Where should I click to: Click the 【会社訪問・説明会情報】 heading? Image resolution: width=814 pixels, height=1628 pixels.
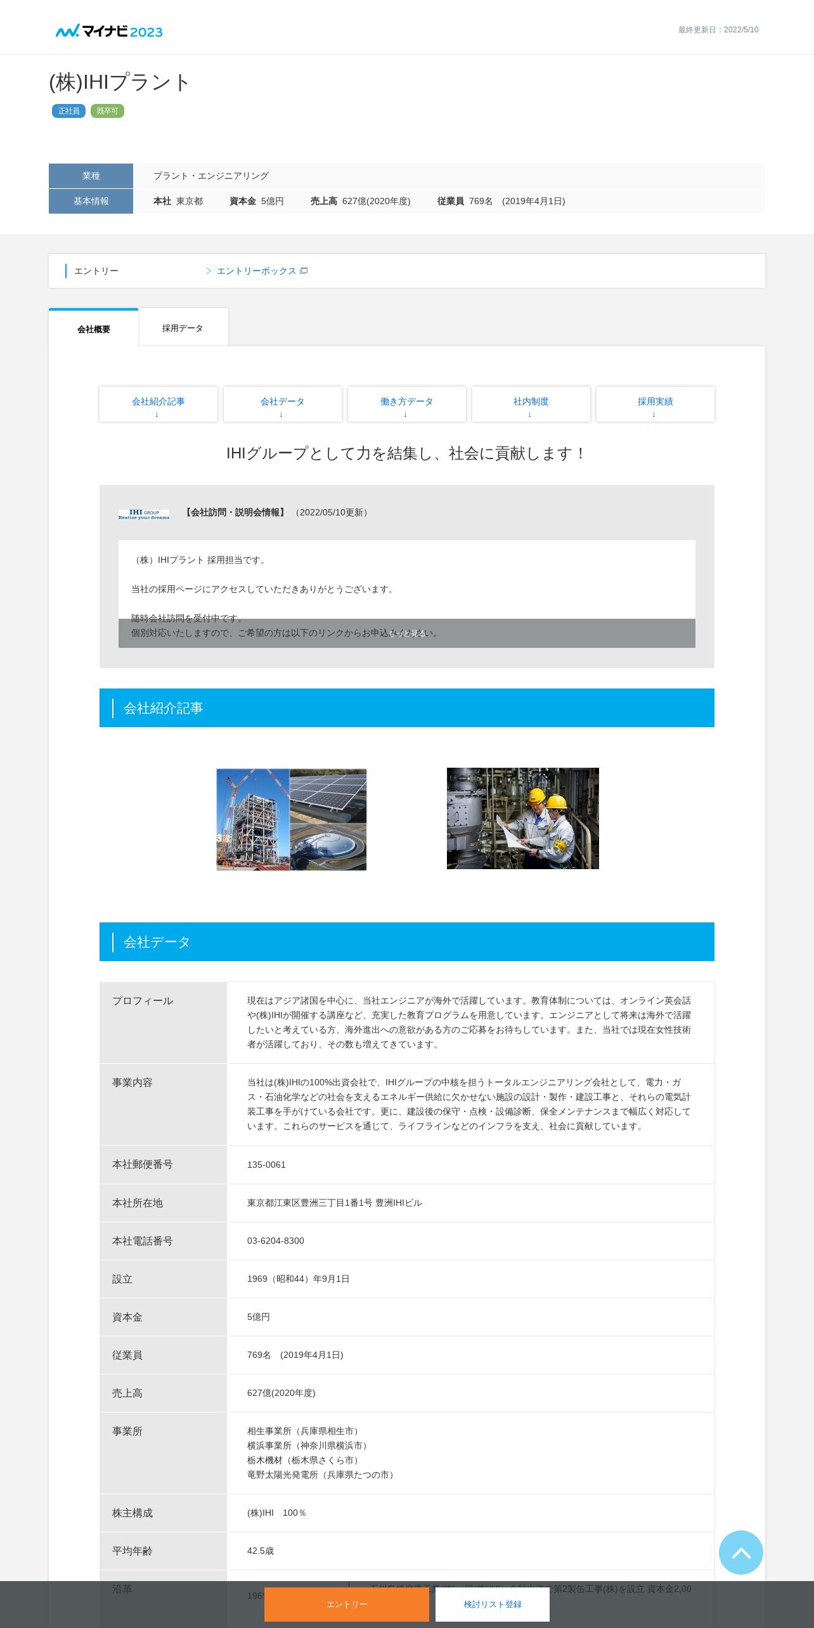[x=235, y=512]
